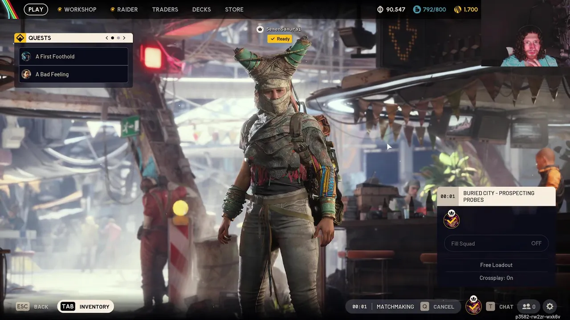This screenshot has width=570, height=320.
Task: Click the gold token icon beside 1,700
Action: click(457, 9)
